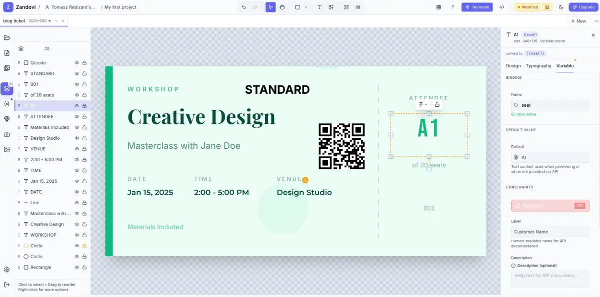Click the undo arrow in toolbar

point(243,7)
